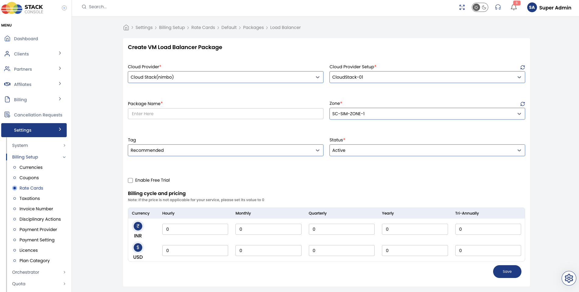Click the search magnifier icon

(x=84, y=7)
